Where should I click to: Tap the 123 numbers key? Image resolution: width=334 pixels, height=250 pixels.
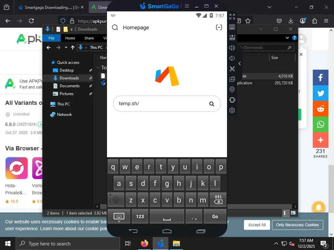(x=140, y=216)
